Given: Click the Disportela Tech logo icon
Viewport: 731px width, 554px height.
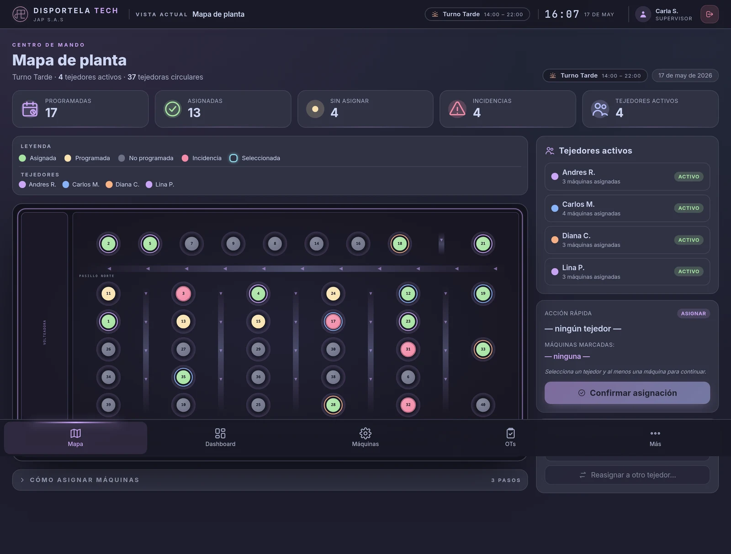Looking at the screenshot, I should click(20, 14).
